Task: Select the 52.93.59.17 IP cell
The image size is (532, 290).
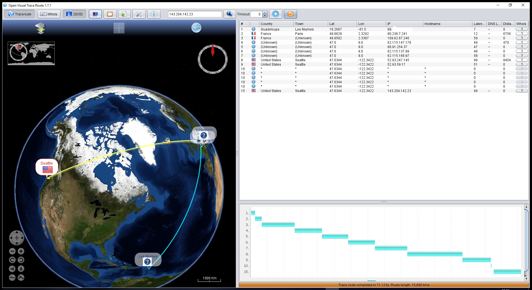Action: (x=404, y=65)
